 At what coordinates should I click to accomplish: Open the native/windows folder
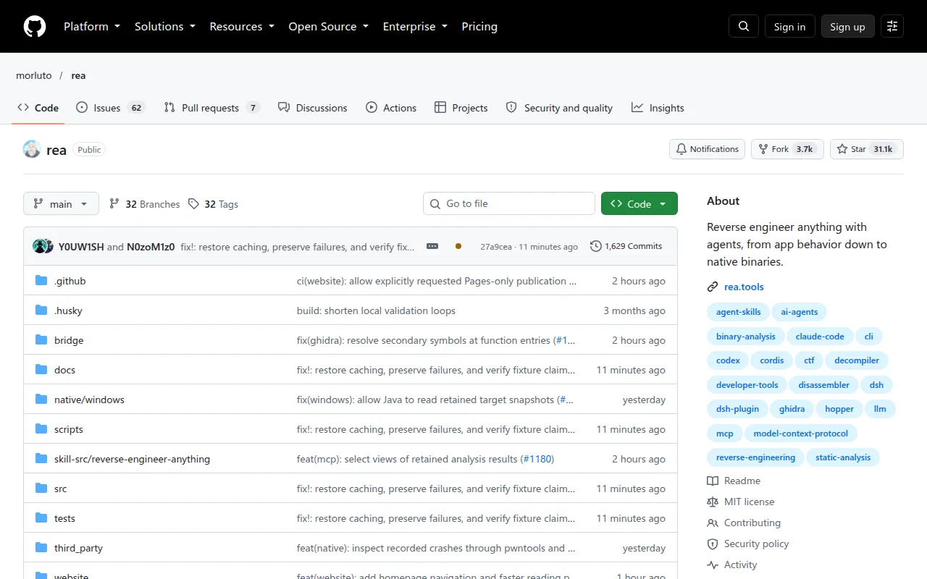pos(89,400)
